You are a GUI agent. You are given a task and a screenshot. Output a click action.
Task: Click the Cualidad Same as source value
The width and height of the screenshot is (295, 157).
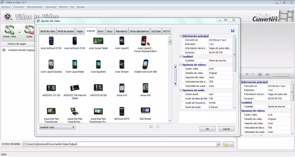click(x=220, y=61)
